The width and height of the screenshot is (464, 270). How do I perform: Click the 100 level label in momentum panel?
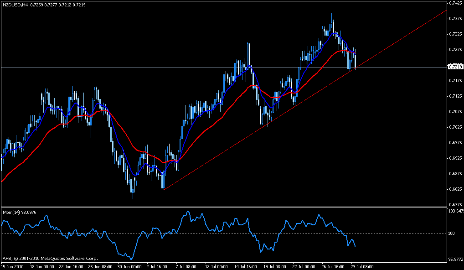[452, 234]
